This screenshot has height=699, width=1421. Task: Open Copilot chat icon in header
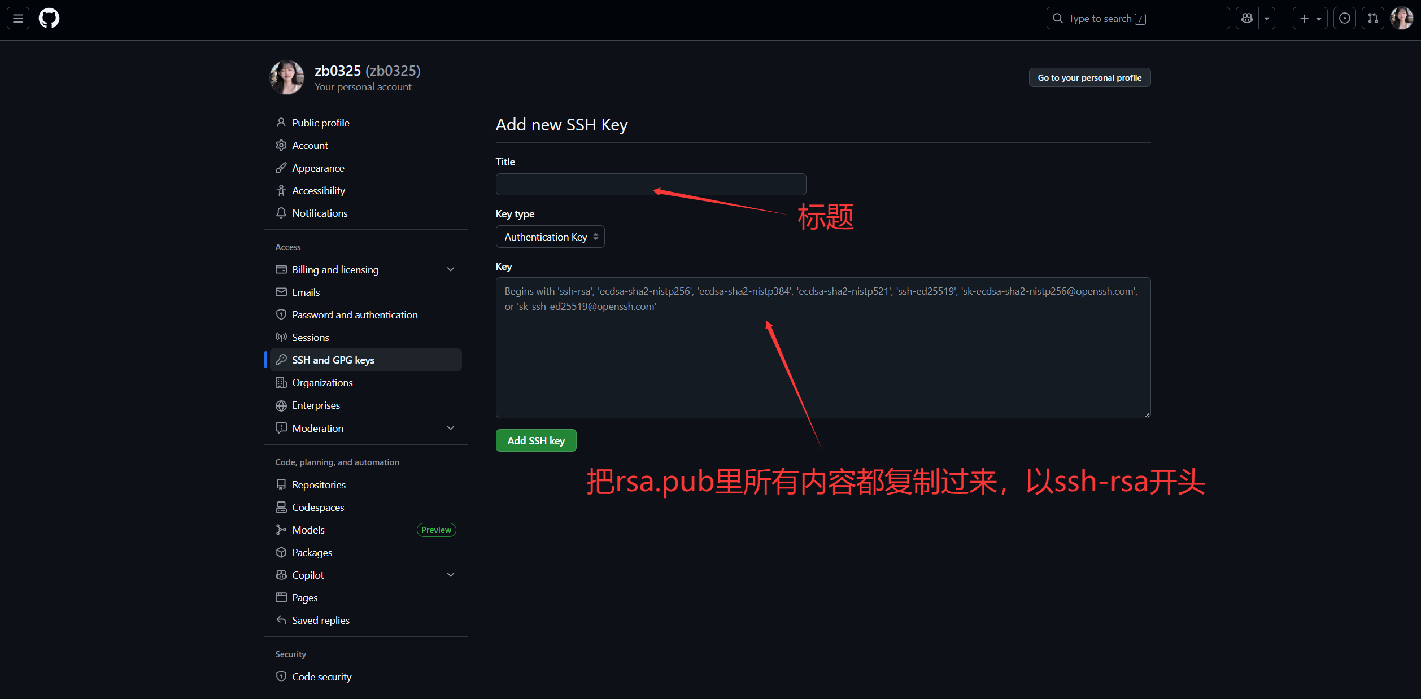[1247, 19]
